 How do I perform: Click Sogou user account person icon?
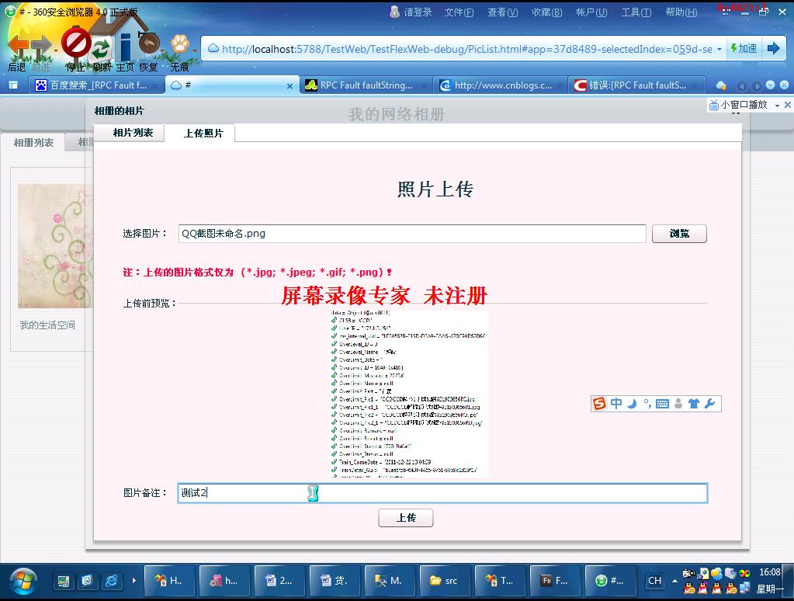678,404
